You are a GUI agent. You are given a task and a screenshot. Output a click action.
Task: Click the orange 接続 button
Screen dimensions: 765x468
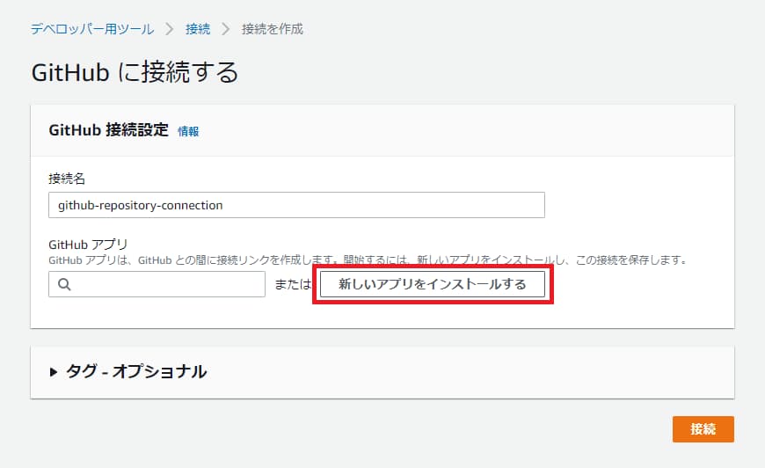(x=703, y=428)
